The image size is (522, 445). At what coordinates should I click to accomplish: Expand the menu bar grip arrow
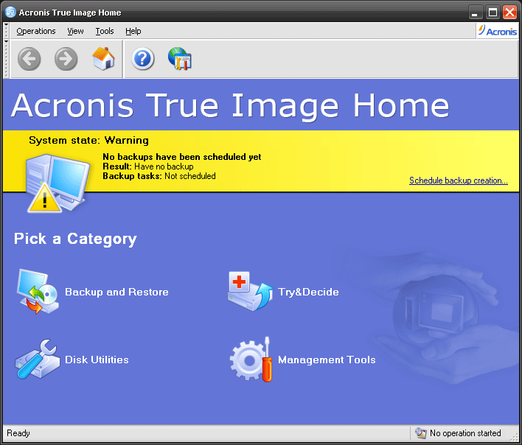6,24
